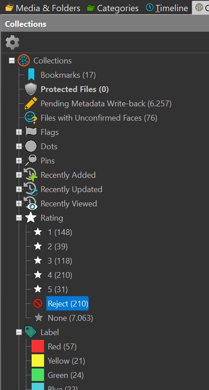This screenshot has height=390, width=209.
Task: Click the Flags flag icon
Action: (x=31, y=132)
